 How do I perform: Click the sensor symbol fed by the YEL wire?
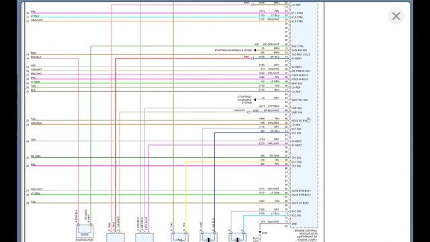tap(179, 237)
